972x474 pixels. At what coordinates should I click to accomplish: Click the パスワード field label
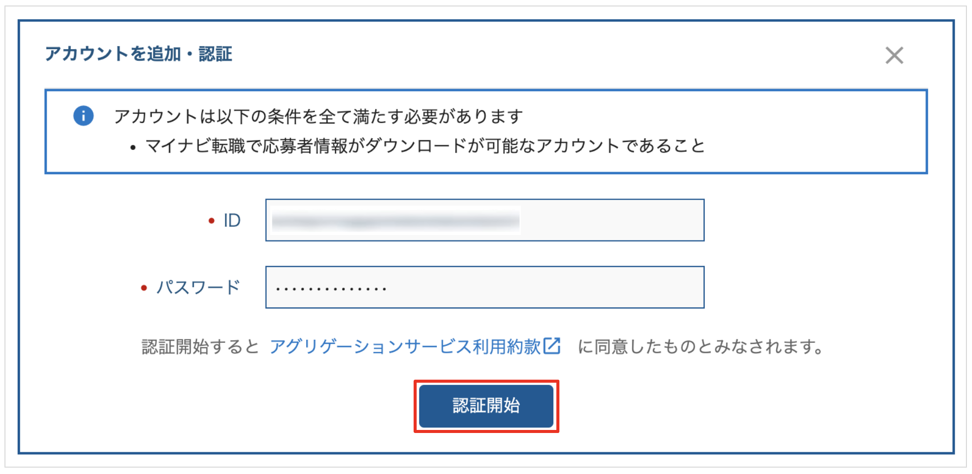(x=198, y=287)
